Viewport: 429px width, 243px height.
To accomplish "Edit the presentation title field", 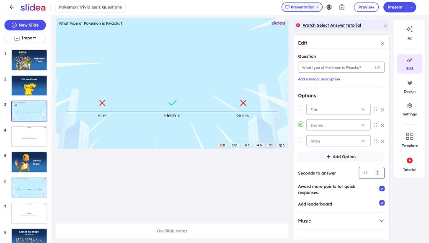I will coord(90,7).
